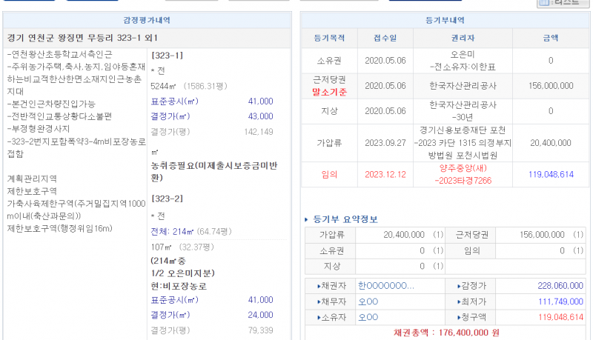Click the 표준공시 value 41,000 under [323-1]
Viewport: 593px width, 340px height.
tap(261, 101)
